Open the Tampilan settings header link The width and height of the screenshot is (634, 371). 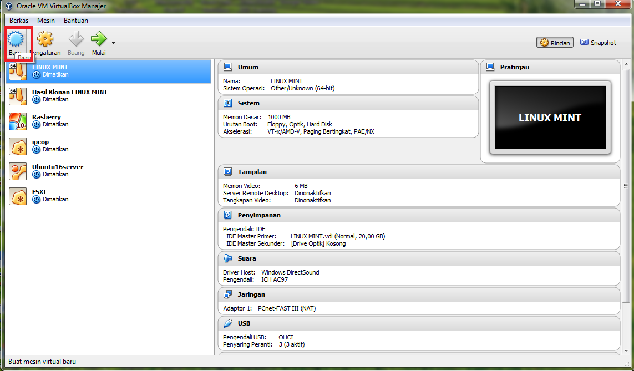click(x=252, y=172)
